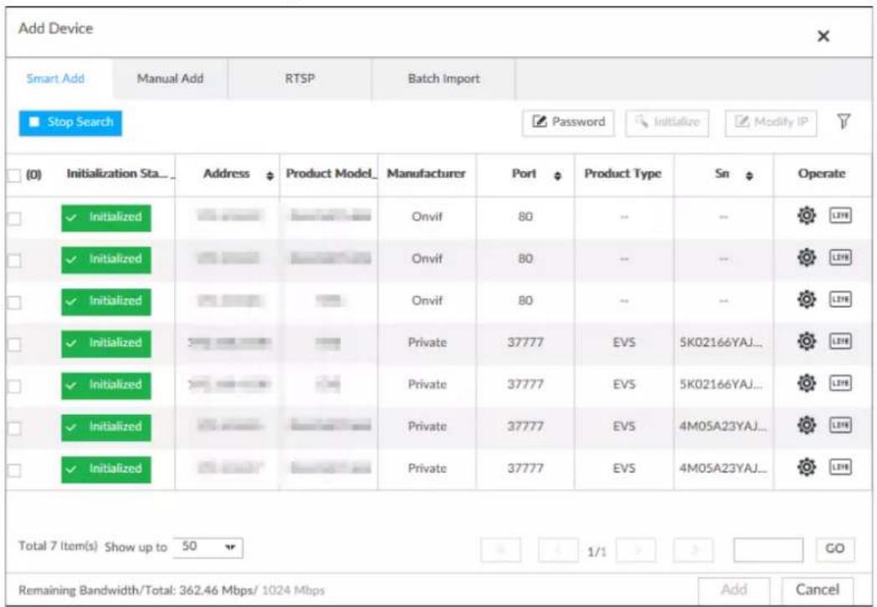The height and width of the screenshot is (607, 877).
Task: Go to next page pagination button
Action: [637, 550]
